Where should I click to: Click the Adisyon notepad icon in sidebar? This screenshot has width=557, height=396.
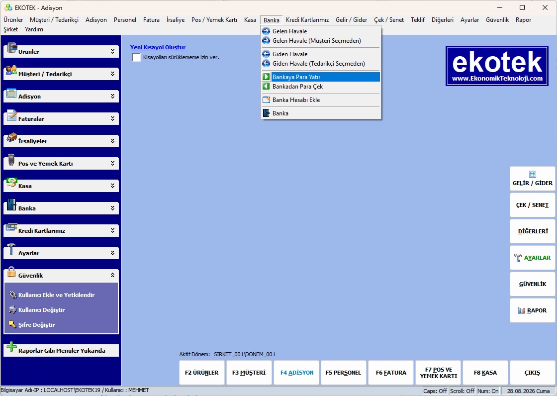tap(11, 93)
